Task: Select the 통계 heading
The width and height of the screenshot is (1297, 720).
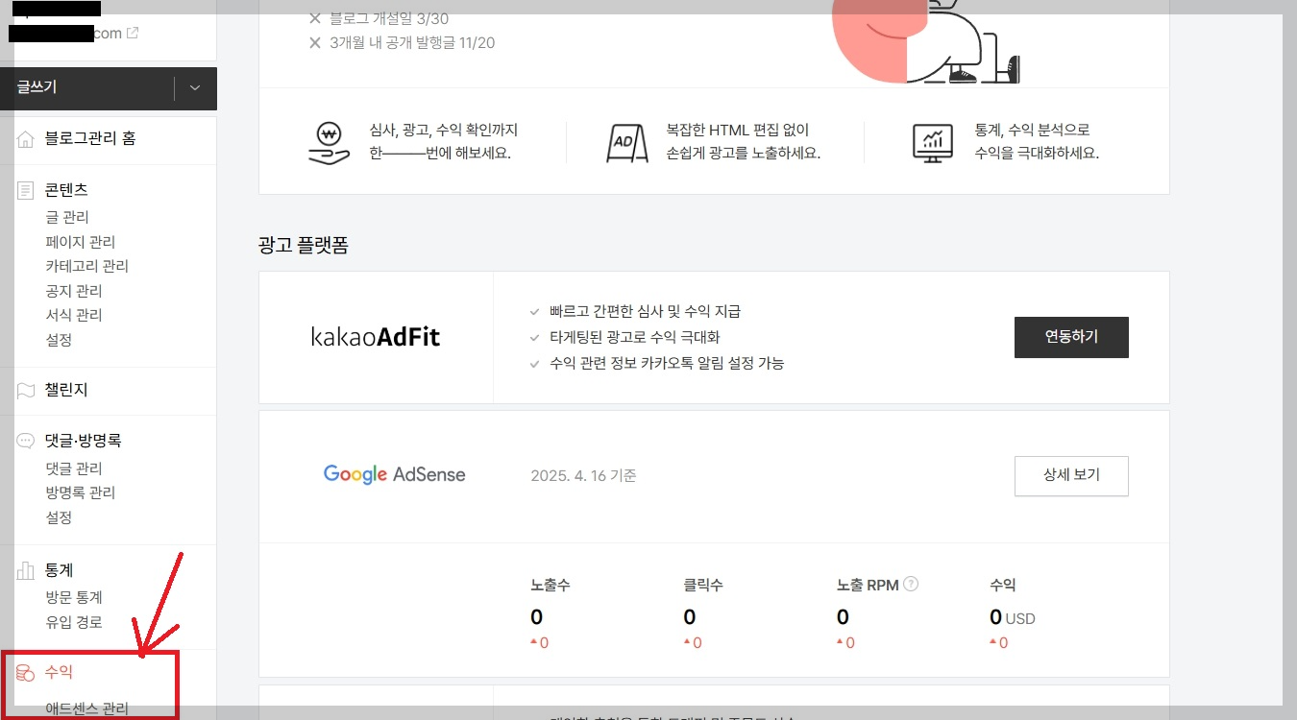Action: 59,570
